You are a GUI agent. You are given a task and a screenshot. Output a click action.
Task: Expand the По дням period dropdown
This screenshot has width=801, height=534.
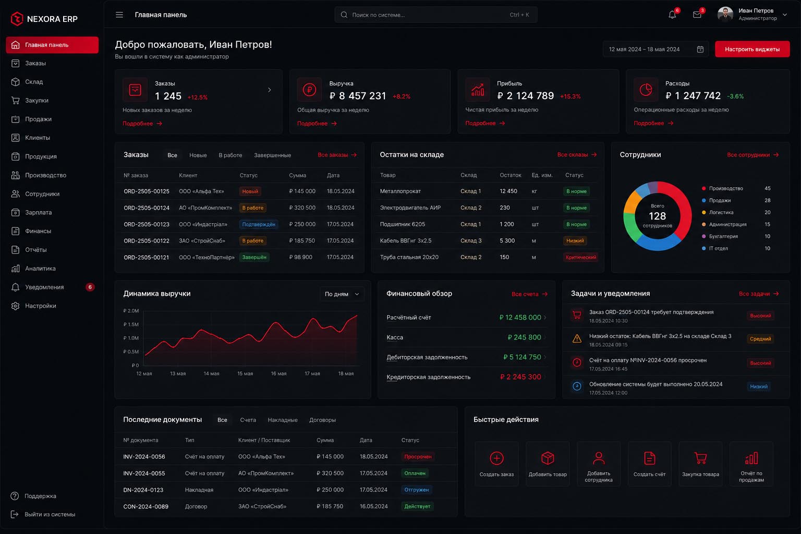(x=342, y=294)
